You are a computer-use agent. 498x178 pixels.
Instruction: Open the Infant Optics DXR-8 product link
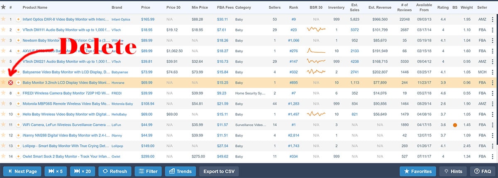tap(66, 20)
